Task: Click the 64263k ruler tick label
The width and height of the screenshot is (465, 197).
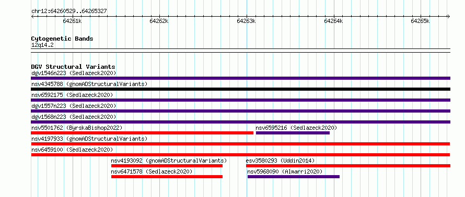Action: (x=247, y=21)
